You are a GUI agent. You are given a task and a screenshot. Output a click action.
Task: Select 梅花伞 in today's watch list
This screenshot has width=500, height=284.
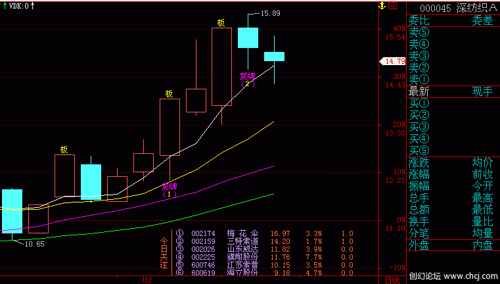pyautogui.click(x=239, y=233)
